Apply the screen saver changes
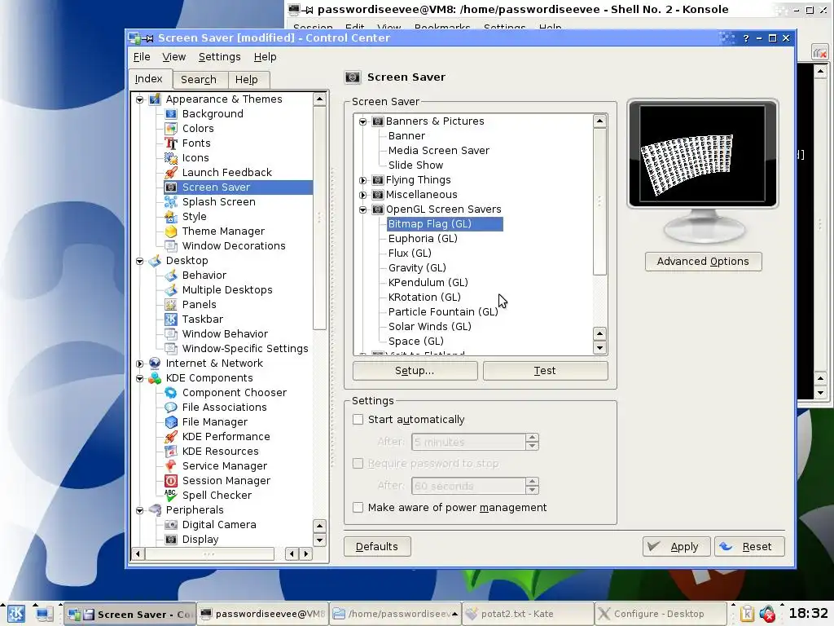This screenshot has width=834, height=626. (676, 547)
